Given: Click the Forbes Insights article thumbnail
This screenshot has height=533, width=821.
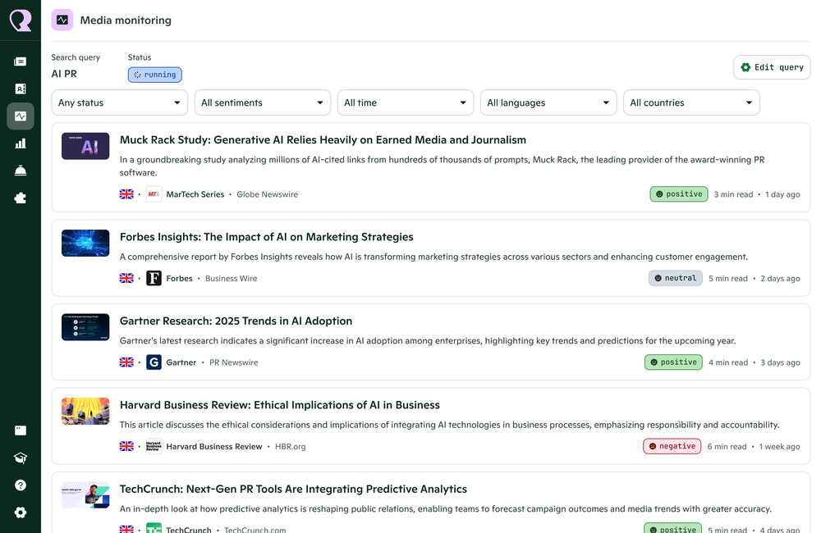Looking at the screenshot, I should [x=85, y=244].
